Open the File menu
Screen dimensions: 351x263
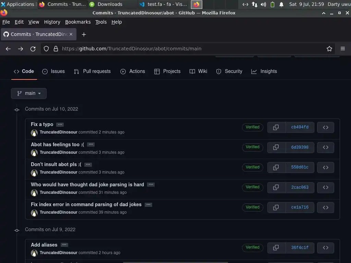point(6,22)
